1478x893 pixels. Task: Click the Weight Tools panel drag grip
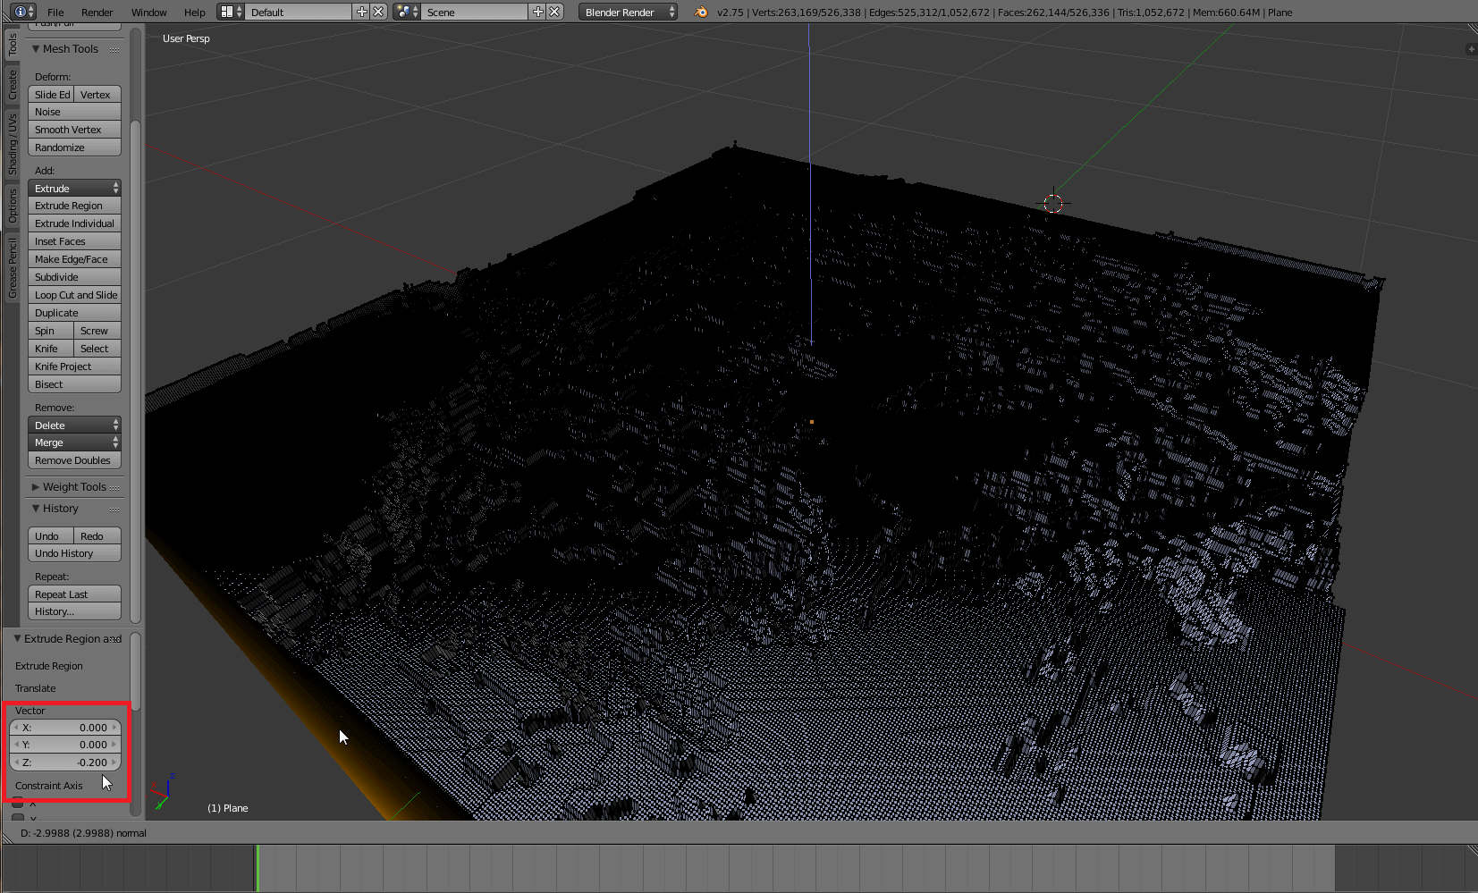114,487
